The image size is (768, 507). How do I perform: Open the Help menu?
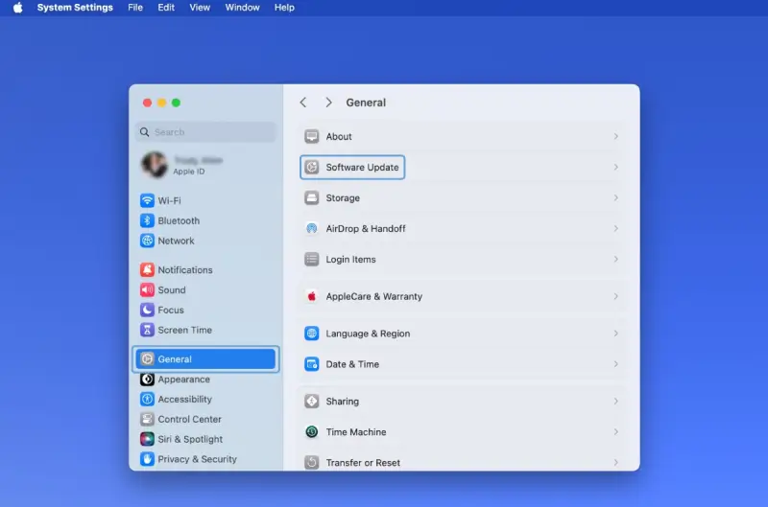284,8
